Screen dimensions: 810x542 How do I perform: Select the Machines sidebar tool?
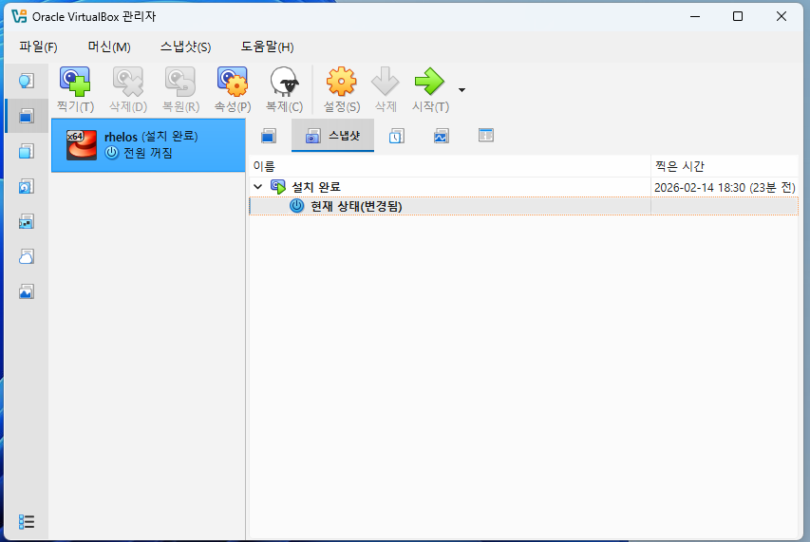[x=27, y=116]
